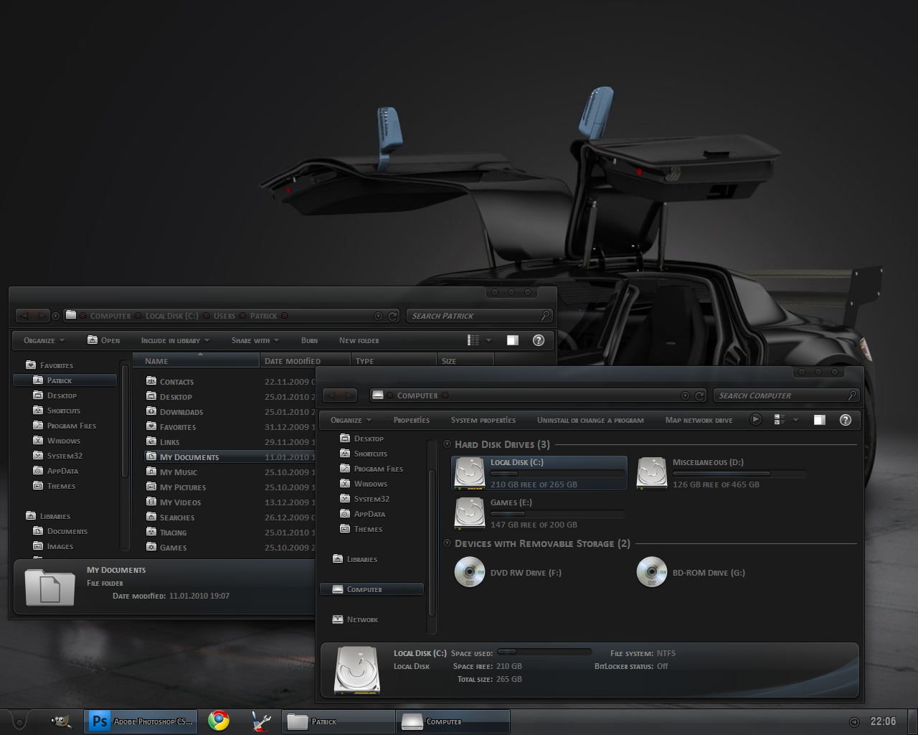This screenshot has height=735, width=918.
Task: Select Downloads folder in file list
Action: click(181, 412)
